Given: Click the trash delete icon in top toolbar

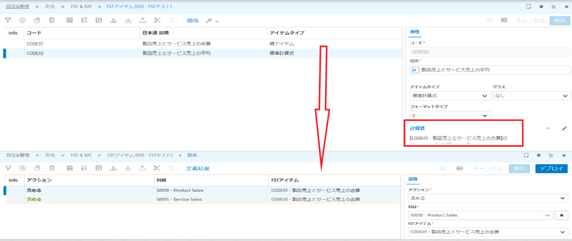Looking at the screenshot, I should click(51, 20).
